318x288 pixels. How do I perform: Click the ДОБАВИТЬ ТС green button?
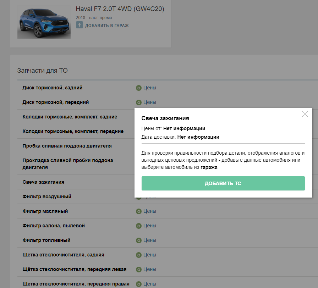[x=223, y=183]
